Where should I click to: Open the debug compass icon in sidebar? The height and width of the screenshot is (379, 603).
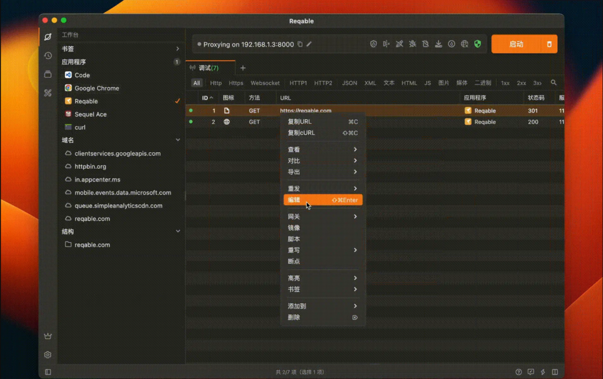coord(47,37)
